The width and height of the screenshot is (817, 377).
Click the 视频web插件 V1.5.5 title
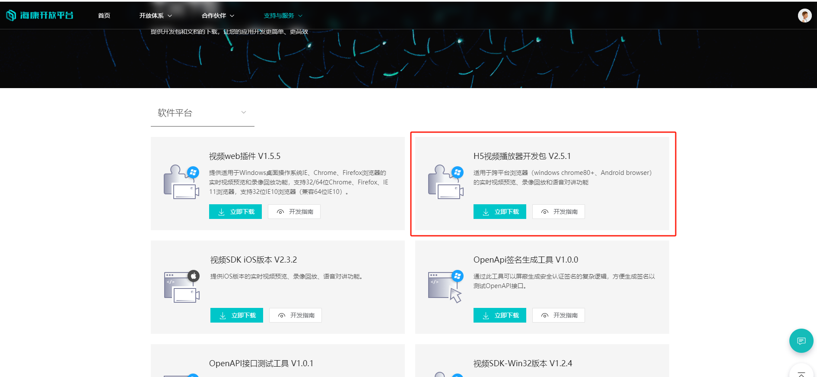pos(245,156)
